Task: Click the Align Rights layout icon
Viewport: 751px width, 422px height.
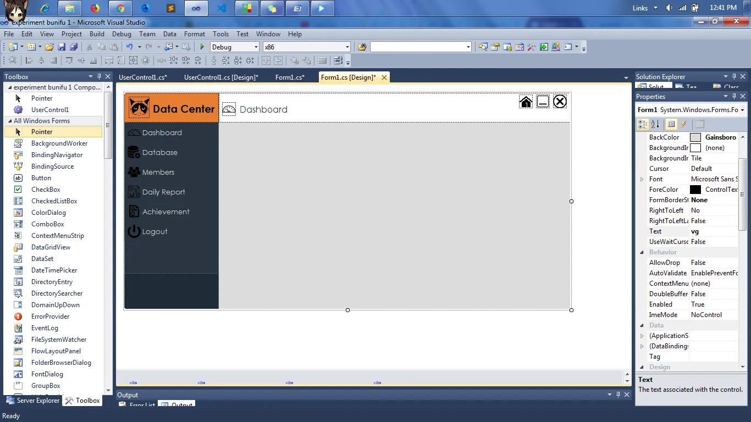Action: pyautogui.click(x=53, y=60)
